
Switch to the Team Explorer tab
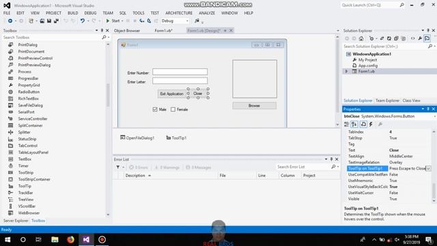[387, 100]
